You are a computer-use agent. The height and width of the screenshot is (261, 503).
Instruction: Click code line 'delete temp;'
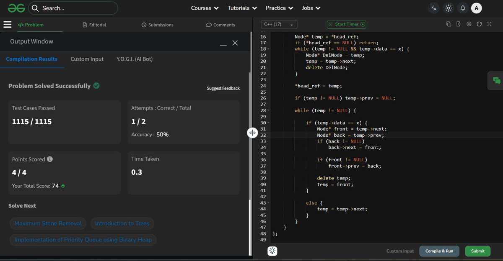point(333,178)
